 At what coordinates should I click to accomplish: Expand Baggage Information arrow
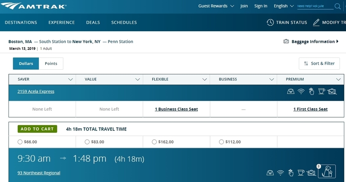338,41
